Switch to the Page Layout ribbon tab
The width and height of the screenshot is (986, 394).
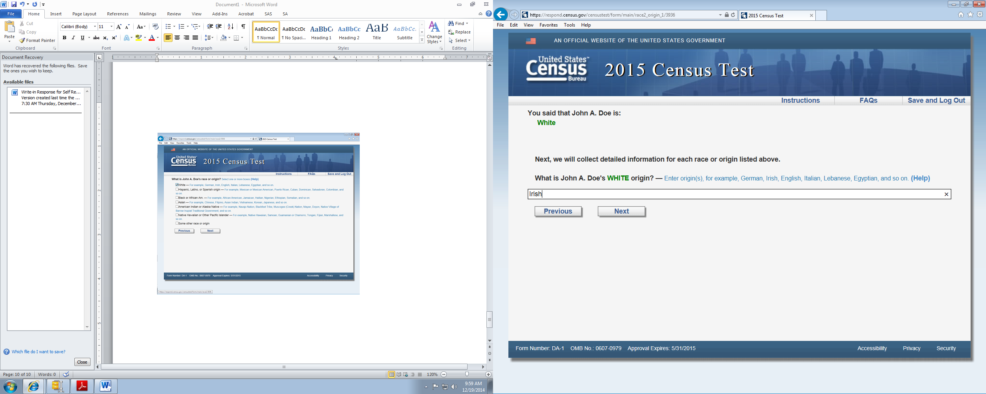[84, 14]
